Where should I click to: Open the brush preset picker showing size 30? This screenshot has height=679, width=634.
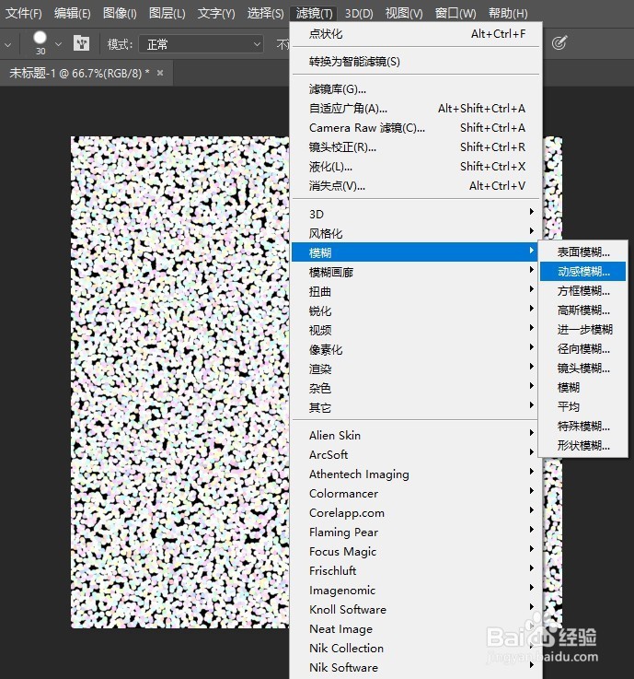click(x=40, y=43)
